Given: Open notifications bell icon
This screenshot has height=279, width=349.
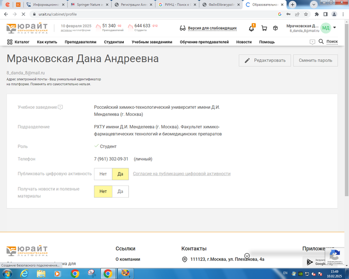Looking at the screenshot, I should (252, 28).
